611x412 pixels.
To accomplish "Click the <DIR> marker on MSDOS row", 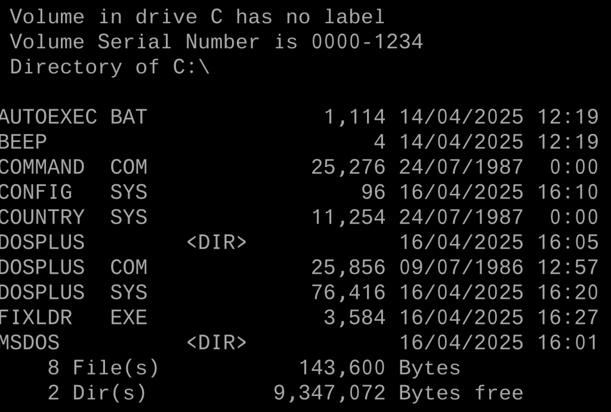I will 217,342.
